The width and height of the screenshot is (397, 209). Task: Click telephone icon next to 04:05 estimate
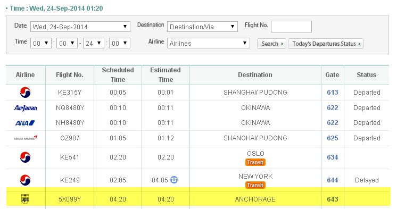click(174, 180)
